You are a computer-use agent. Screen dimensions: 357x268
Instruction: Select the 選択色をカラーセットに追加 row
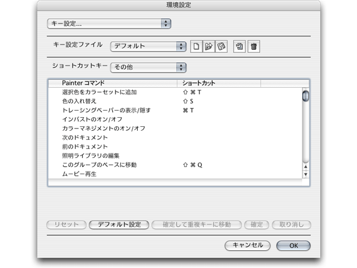pos(99,92)
